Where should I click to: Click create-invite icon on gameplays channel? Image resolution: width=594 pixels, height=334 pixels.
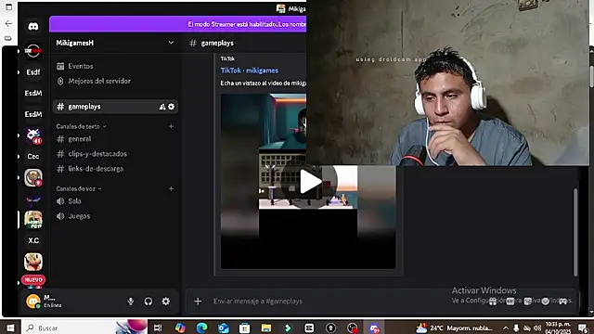coord(162,107)
